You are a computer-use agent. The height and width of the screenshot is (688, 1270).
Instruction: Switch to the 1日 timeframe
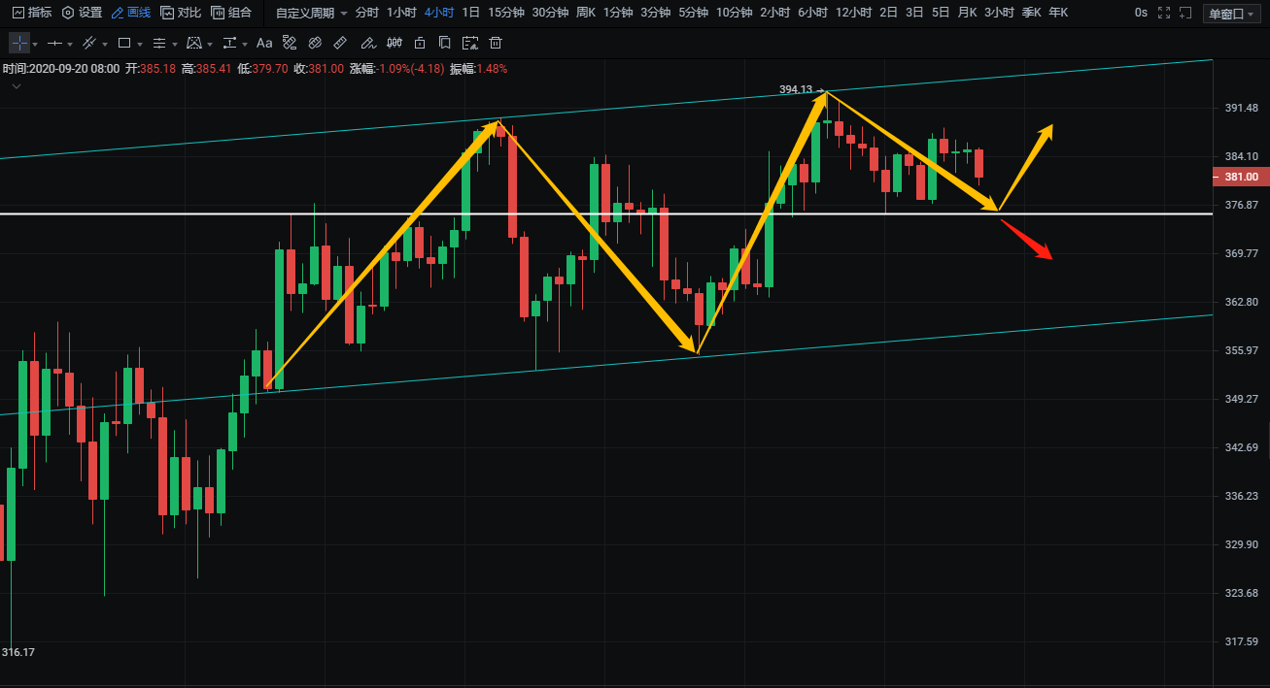470,13
